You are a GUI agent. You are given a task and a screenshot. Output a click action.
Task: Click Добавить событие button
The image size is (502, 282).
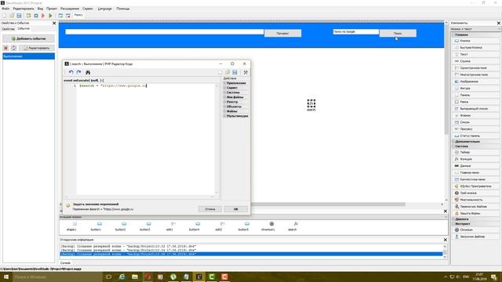pyautogui.click(x=28, y=38)
